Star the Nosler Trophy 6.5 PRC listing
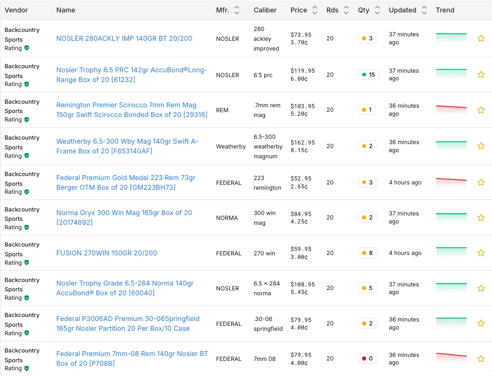 coord(481,74)
